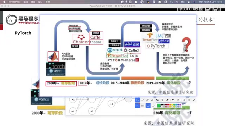The height and width of the screenshot is (126, 225).
Task: Click the www.itheima website link
Action: pos(29,23)
